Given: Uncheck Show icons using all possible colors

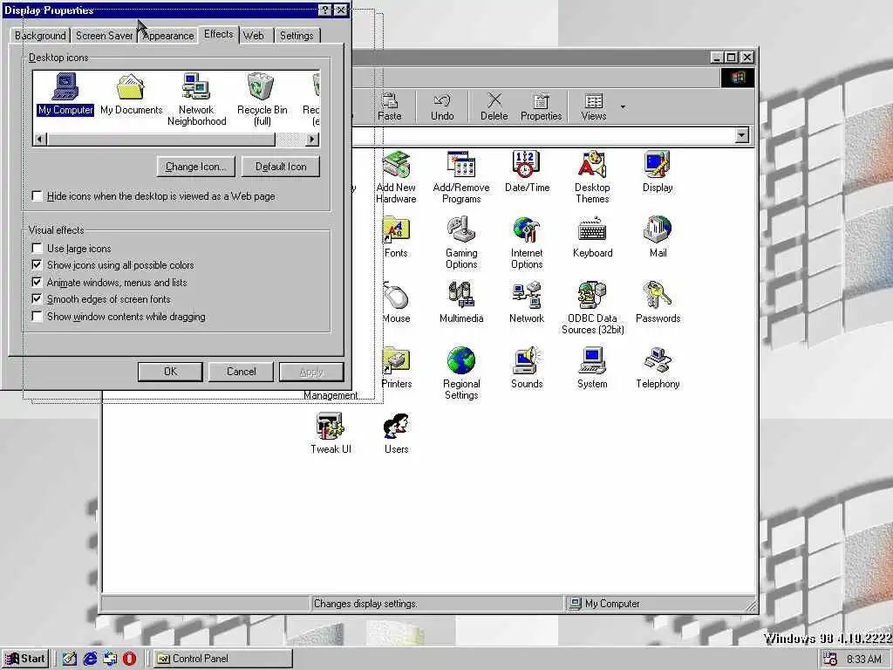Looking at the screenshot, I should pos(37,265).
